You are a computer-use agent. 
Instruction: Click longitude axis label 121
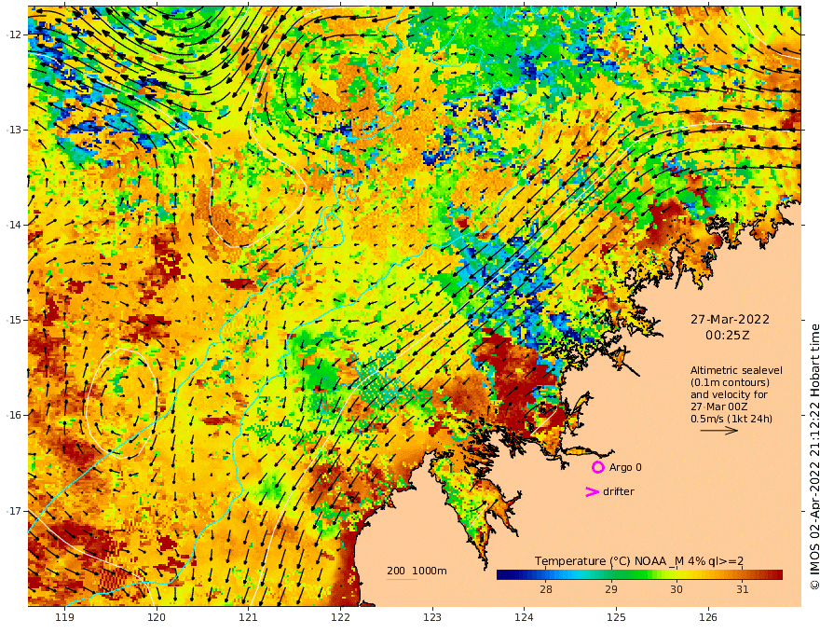pos(249,617)
